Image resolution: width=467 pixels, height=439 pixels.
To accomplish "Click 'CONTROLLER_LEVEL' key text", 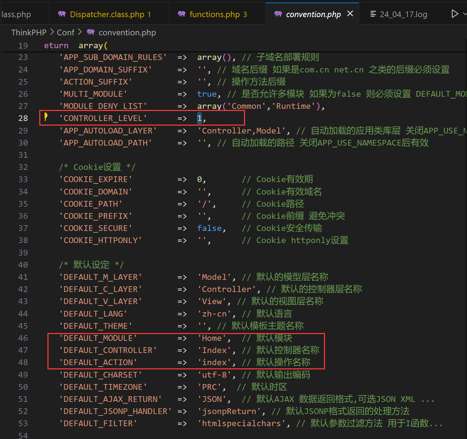I will (x=103, y=118).
